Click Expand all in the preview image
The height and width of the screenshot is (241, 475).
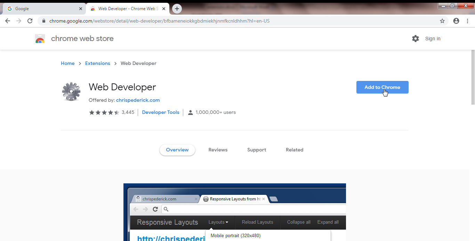[x=328, y=222]
